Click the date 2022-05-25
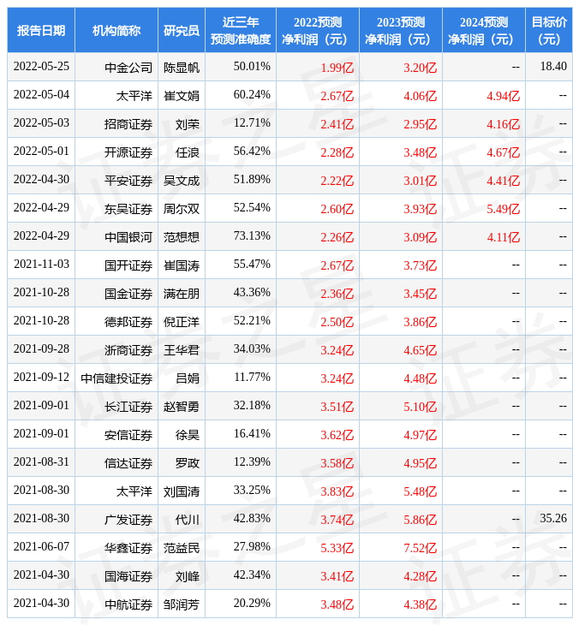573x625 pixels. click(41, 67)
